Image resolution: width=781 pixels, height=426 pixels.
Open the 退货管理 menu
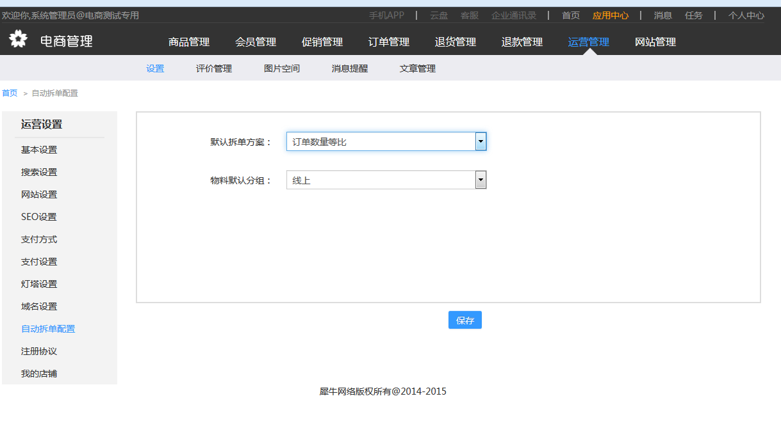pyautogui.click(x=456, y=42)
